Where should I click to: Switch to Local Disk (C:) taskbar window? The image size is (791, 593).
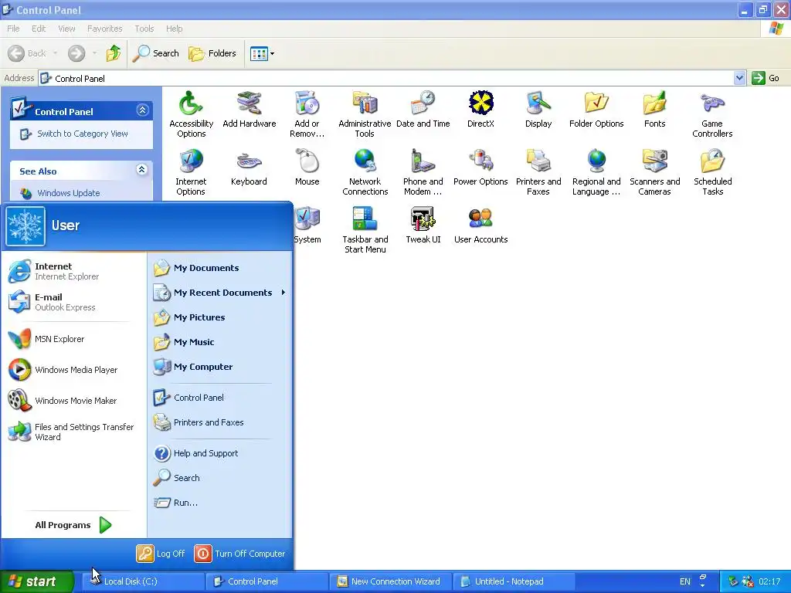point(143,581)
